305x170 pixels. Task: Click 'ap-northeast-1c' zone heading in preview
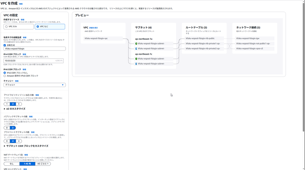pos(144,54)
